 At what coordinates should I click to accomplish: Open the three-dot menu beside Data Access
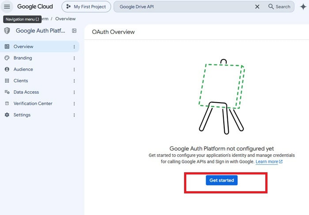74,92
